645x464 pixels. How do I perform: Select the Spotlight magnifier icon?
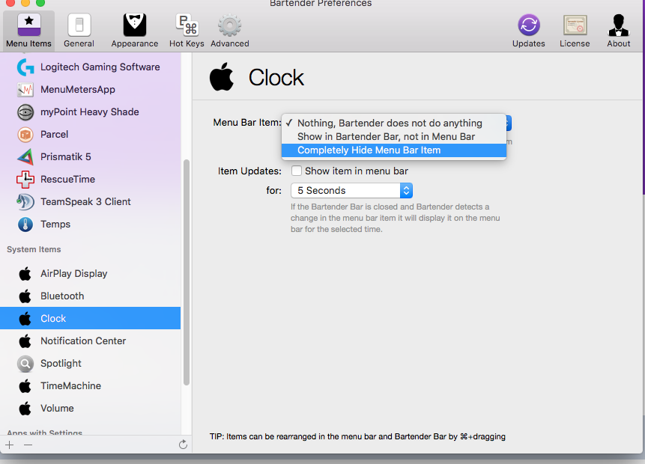(25, 363)
